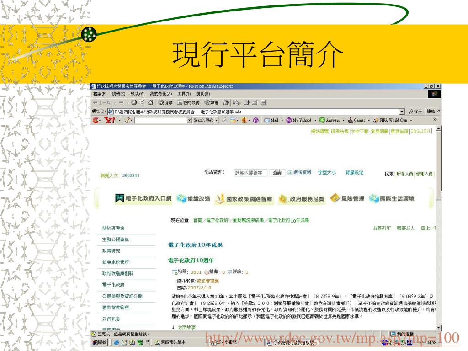Open the 電子化政府入口網 banner link

[144, 198]
